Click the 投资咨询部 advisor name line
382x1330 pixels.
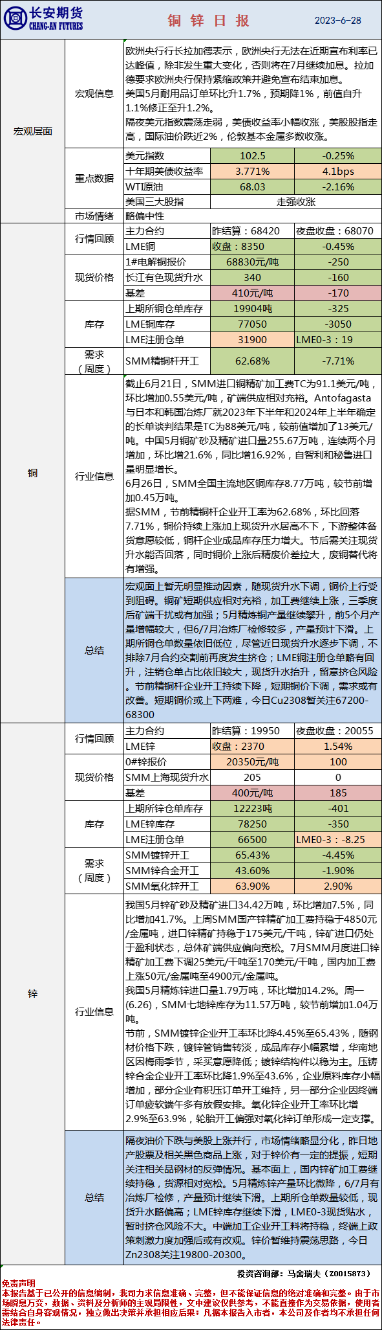pyautogui.click(x=303, y=1273)
